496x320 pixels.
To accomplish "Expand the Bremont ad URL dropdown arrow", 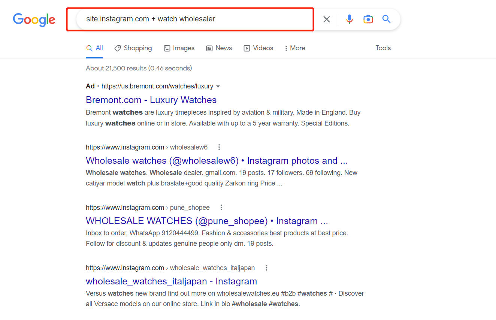I will (218, 87).
